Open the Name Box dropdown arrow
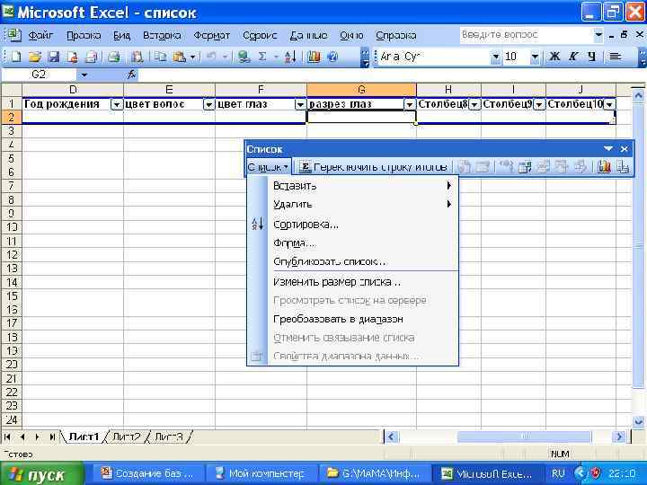This screenshot has height=485, width=647. click(84, 75)
